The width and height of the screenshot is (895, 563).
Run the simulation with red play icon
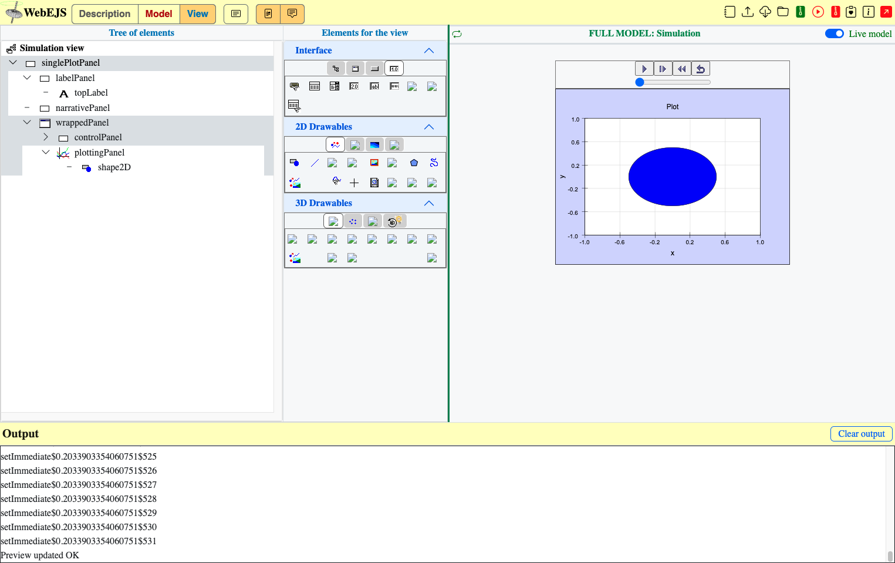[818, 12]
